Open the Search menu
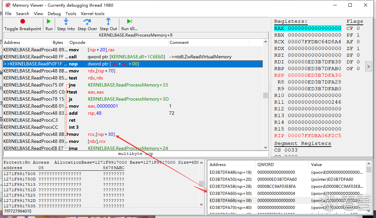376x218 pixels. click(23, 14)
